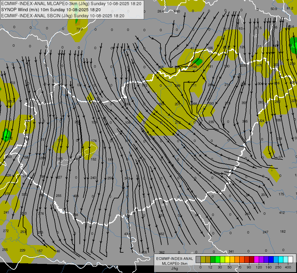This screenshot has width=297, height=273.
Task: Click the map value 355
Action: 244,103
